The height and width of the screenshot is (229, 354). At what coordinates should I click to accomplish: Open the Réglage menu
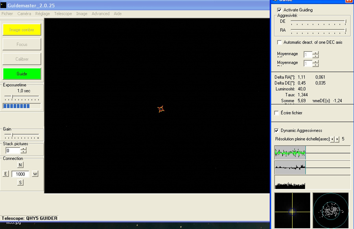pos(42,13)
